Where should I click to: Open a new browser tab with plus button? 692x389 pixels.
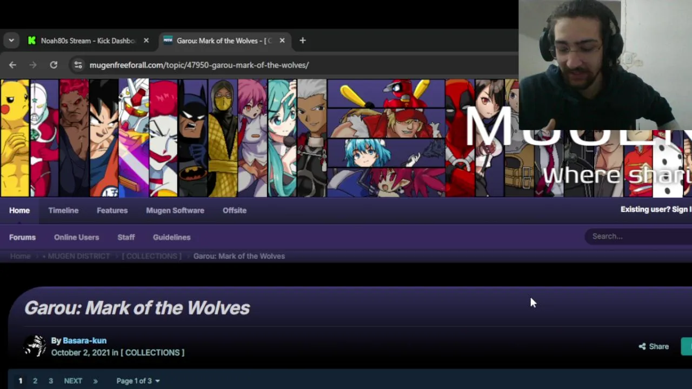[x=303, y=41]
